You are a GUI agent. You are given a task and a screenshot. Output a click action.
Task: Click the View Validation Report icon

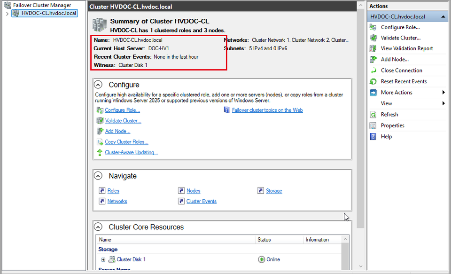pyautogui.click(x=373, y=48)
